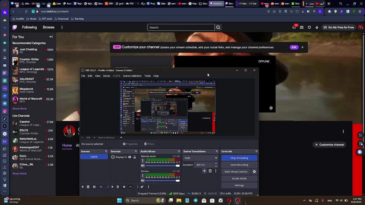Open Desktop Audio options three-dot menu

tap(143, 161)
